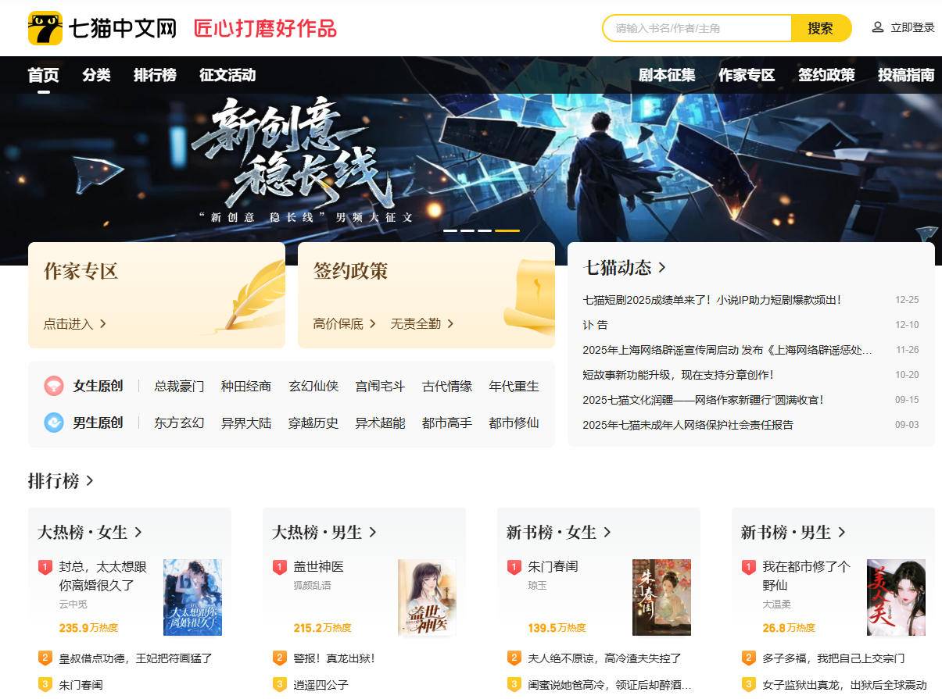Viewport: 942px width, 699px height.
Task: Click the book search input field
Action: 696,28
